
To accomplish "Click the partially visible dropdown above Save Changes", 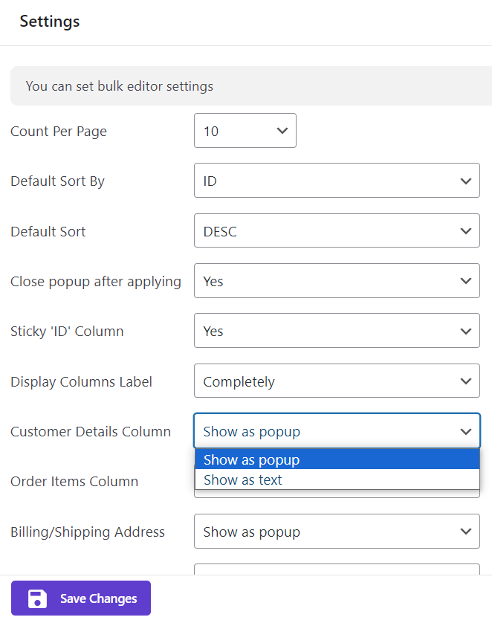I will (x=336, y=569).
